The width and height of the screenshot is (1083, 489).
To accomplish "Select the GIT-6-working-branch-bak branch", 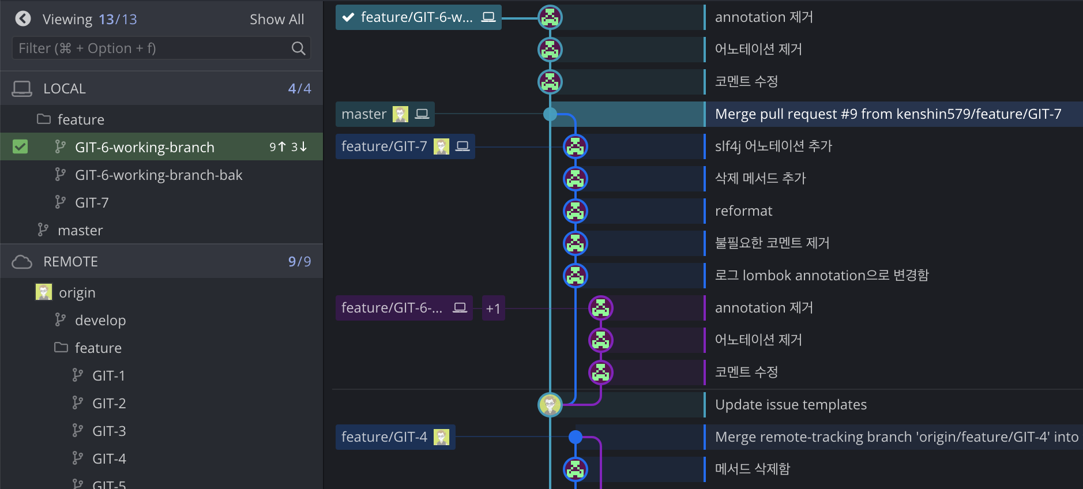I will 159,175.
